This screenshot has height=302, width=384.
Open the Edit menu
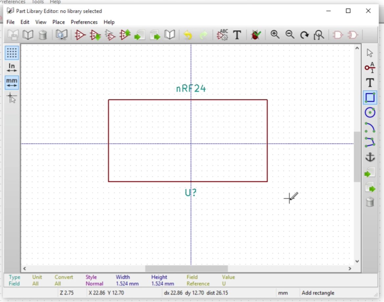point(25,22)
